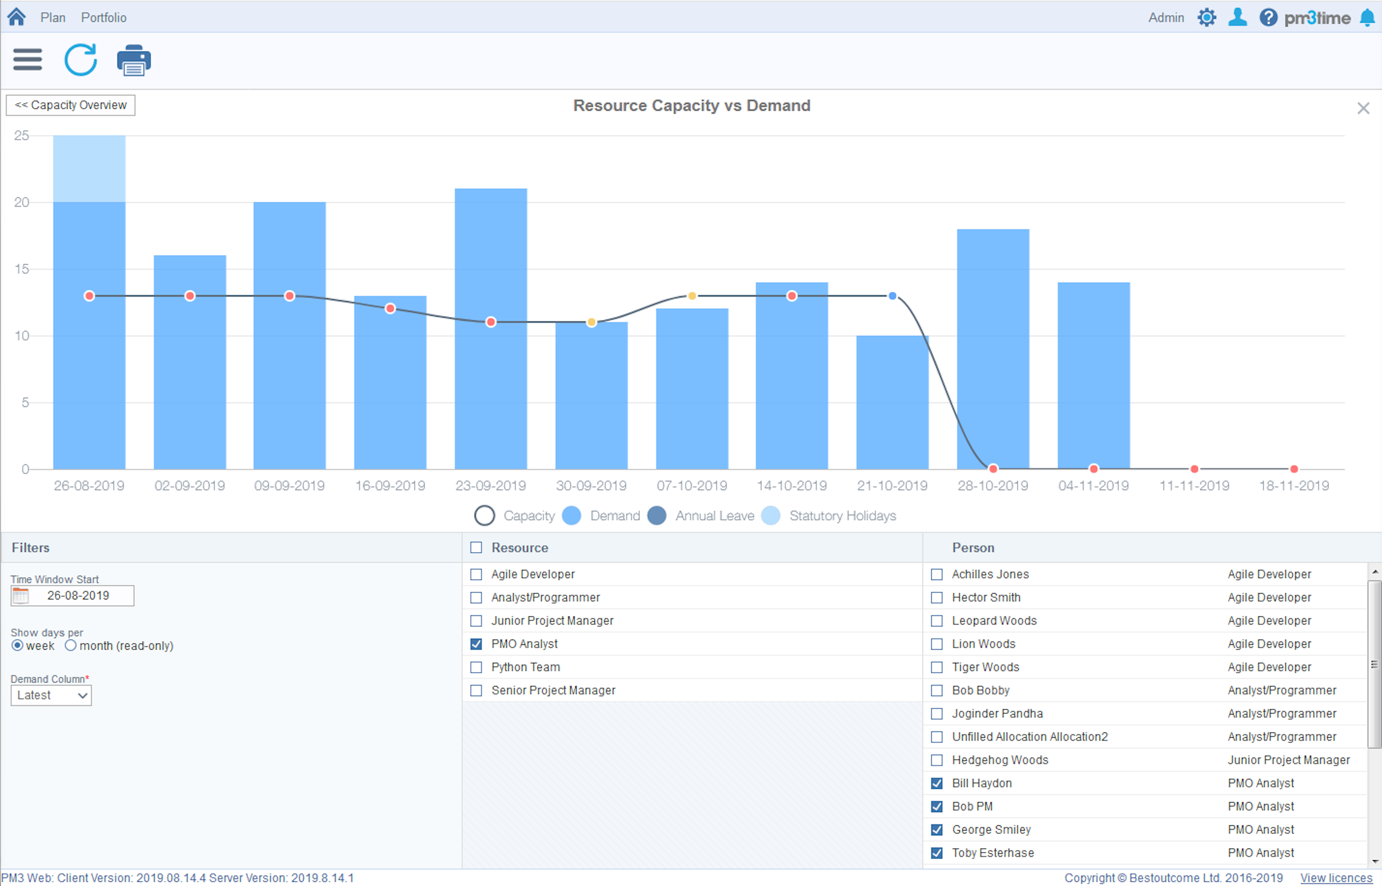This screenshot has width=1382, height=886.
Task: Click the Home icon
Action: point(16,17)
